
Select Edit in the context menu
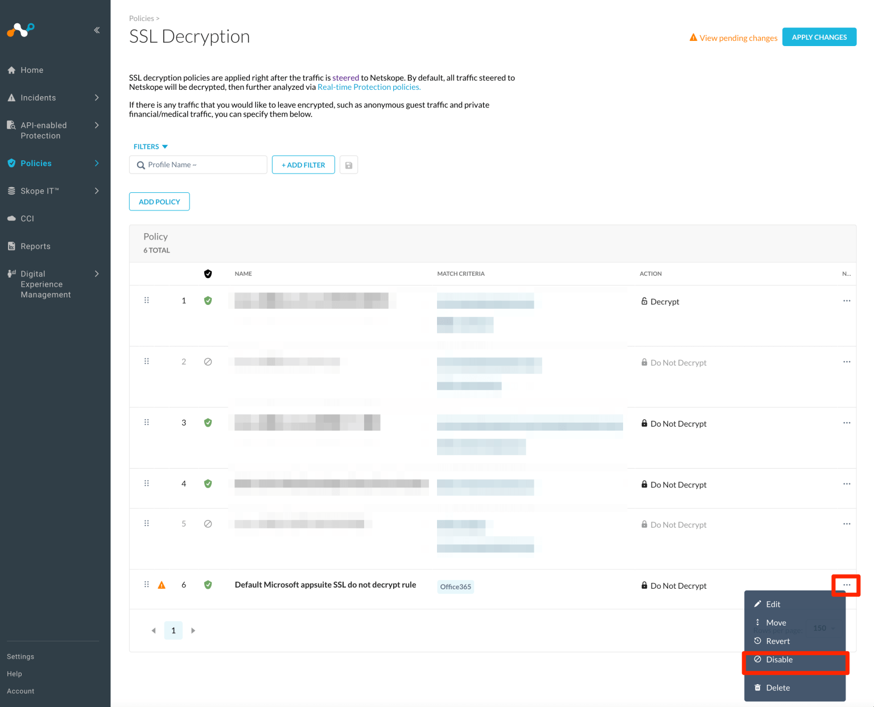773,604
